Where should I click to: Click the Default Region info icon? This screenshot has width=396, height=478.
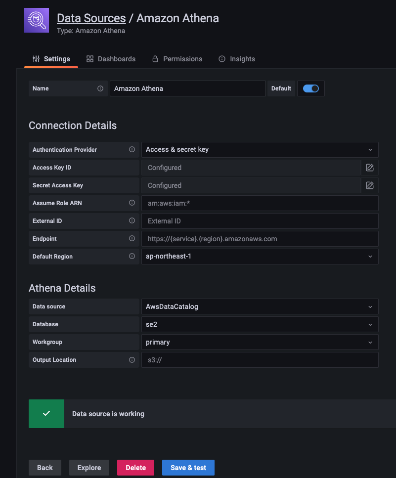coord(132,257)
